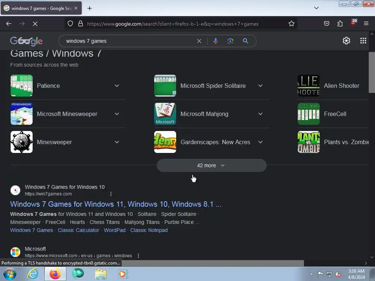Screen dimensions: 375x281
Task: Open the Gardenscapes thumbnail
Action: 165,142
